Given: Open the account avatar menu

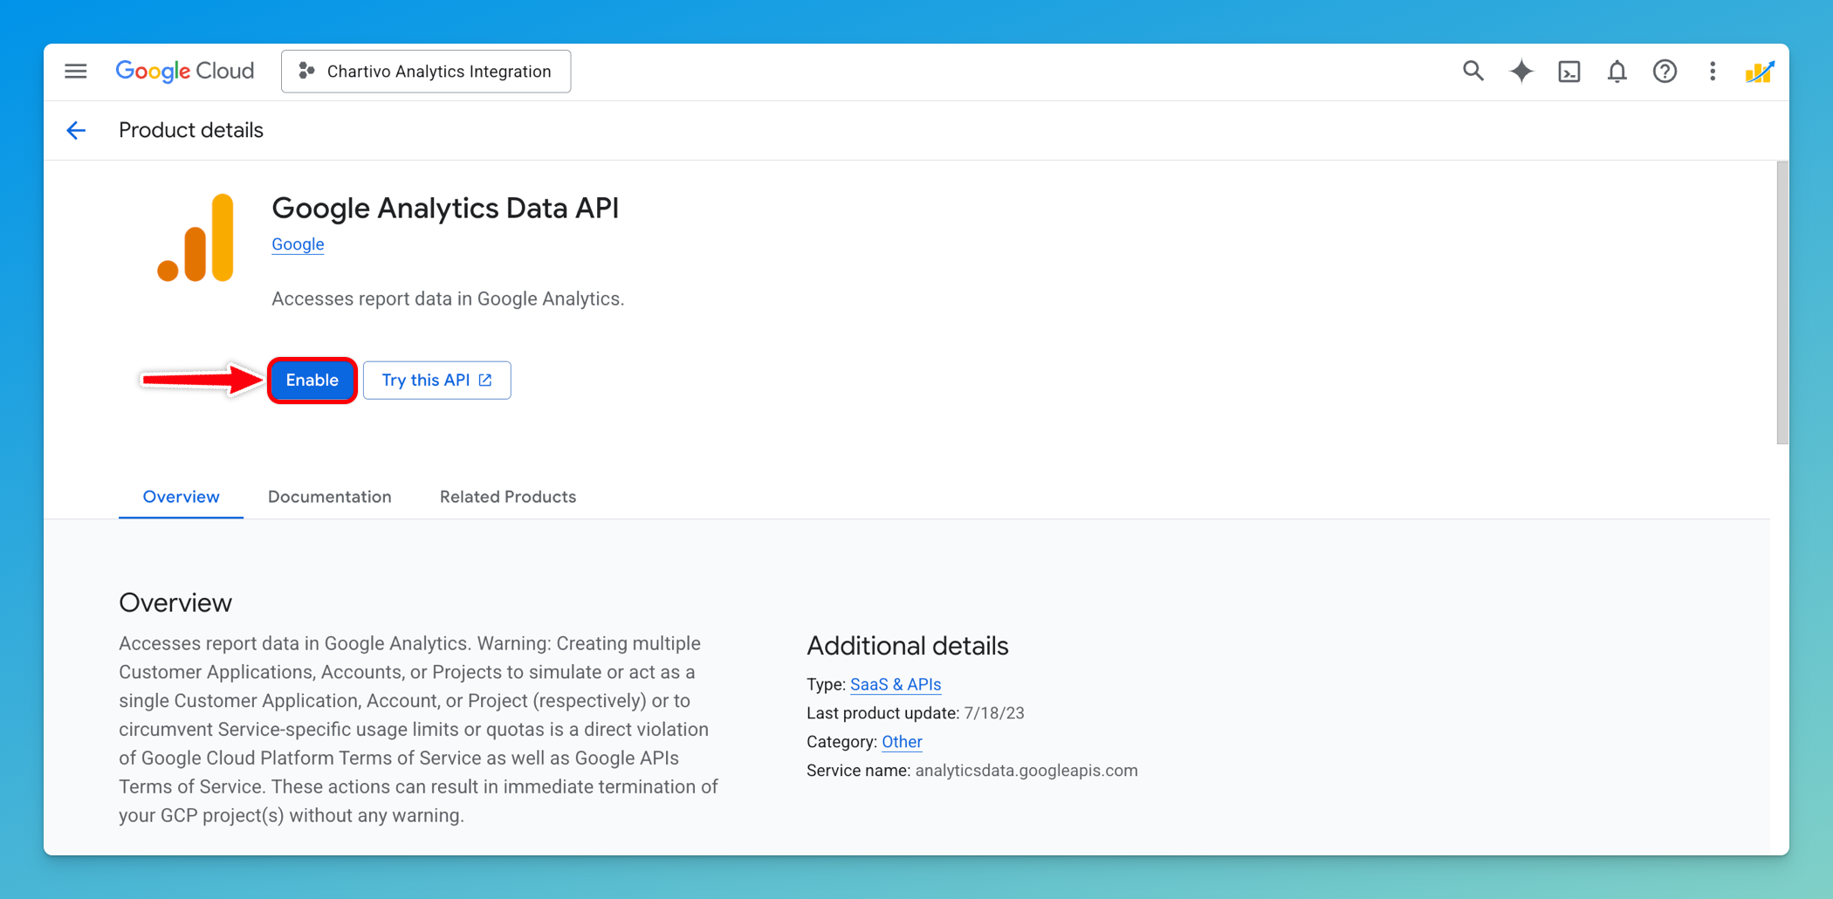Looking at the screenshot, I should 1760,72.
